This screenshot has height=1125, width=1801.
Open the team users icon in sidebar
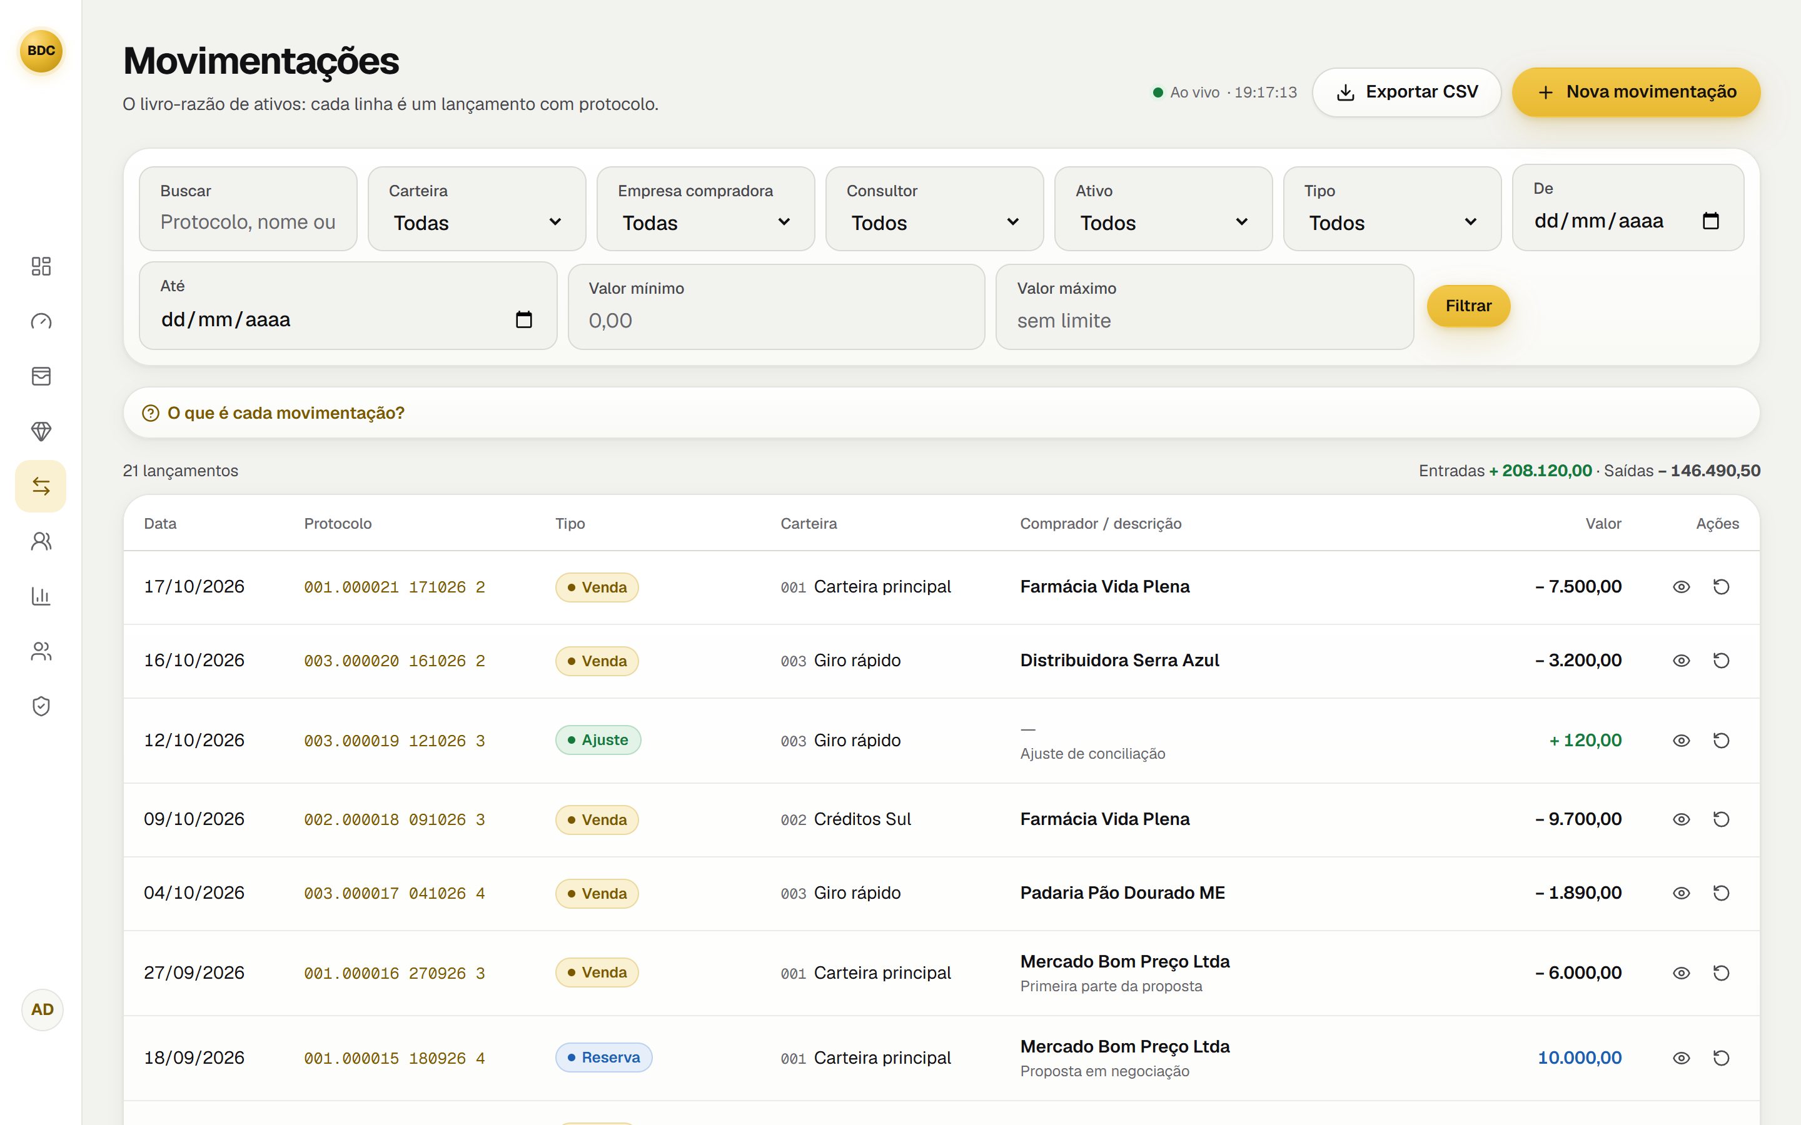(41, 652)
